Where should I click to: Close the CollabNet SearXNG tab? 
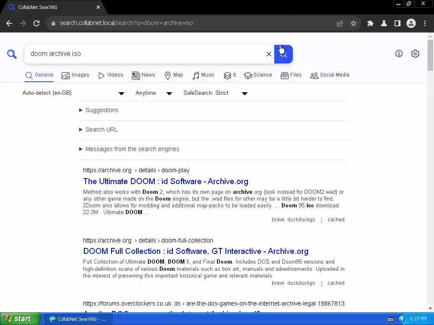(98, 7)
